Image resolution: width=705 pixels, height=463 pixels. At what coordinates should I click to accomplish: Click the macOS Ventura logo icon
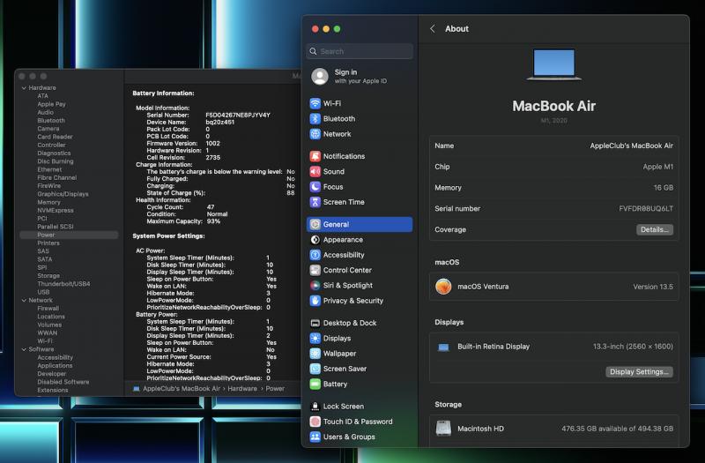(443, 287)
